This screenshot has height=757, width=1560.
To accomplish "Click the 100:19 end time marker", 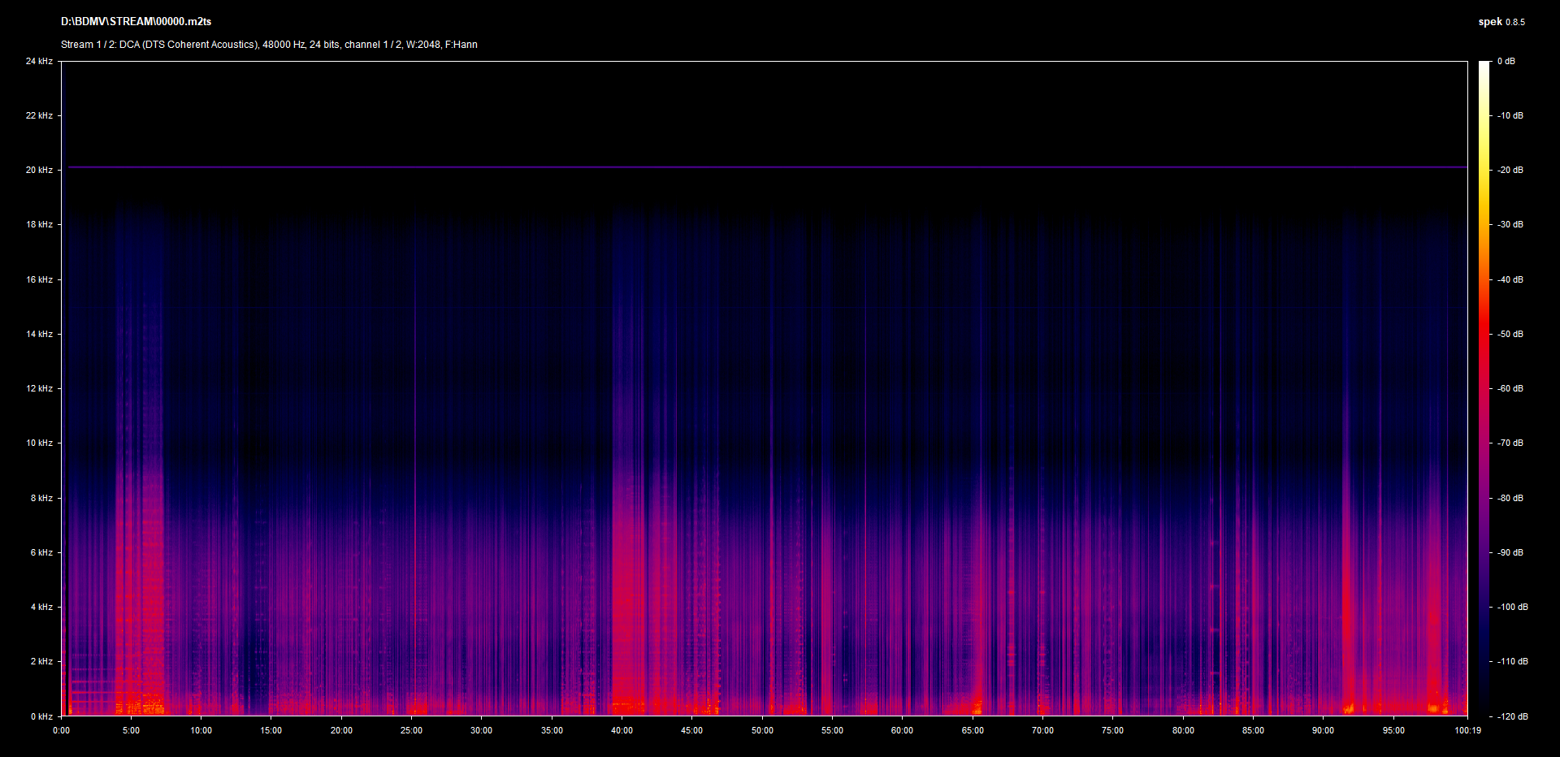I will (x=1467, y=730).
